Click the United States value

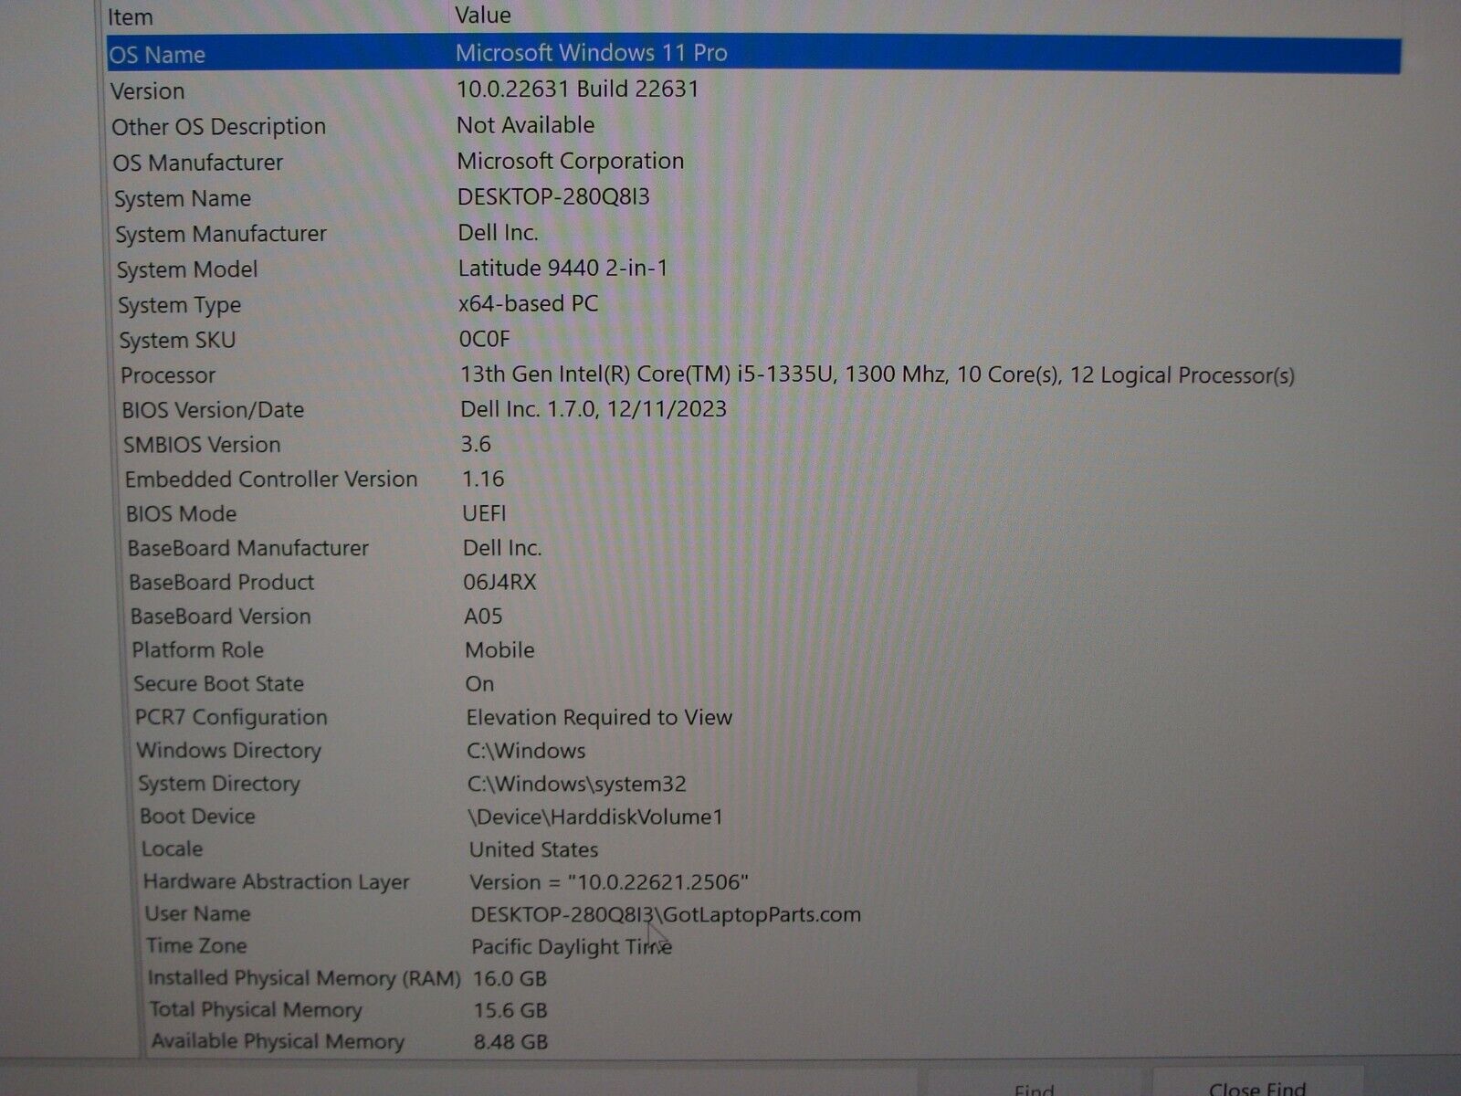point(534,849)
